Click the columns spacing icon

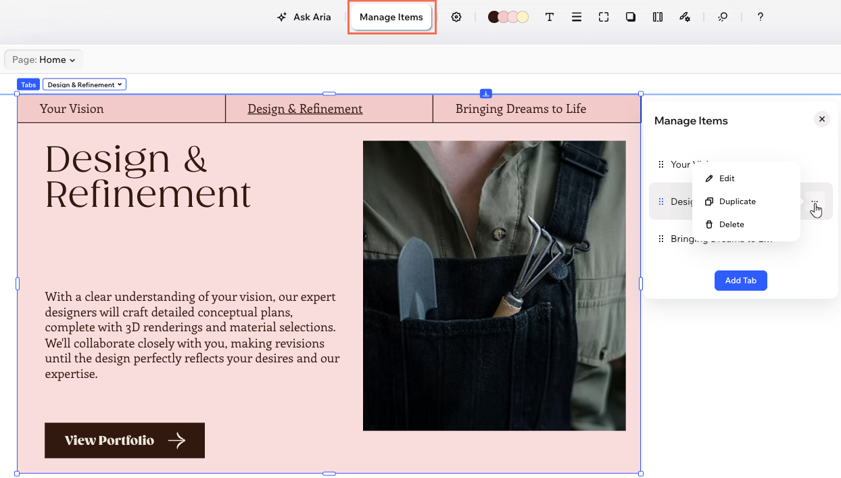[x=658, y=17]
